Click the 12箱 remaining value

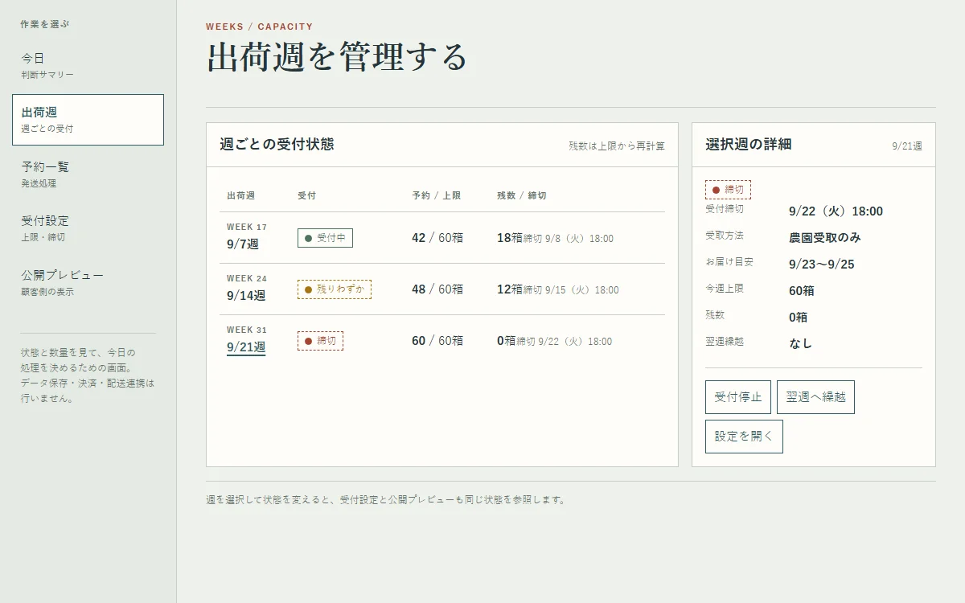click(x=510, y=289)
